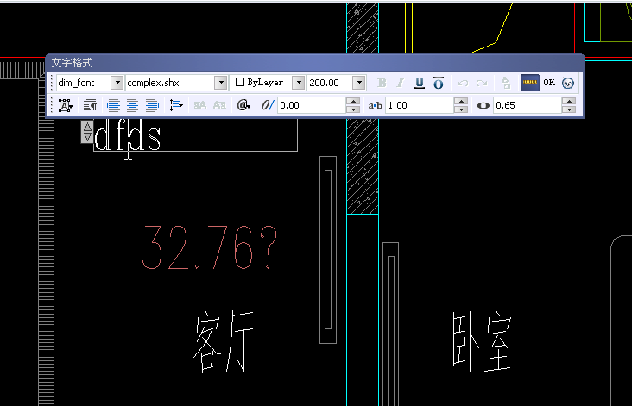Viewport: 632px width, 406px height.
Task: Click the width factor 0.65 field
Action: coord(528,105)
